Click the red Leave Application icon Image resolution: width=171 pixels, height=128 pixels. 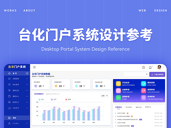(144, 91)
